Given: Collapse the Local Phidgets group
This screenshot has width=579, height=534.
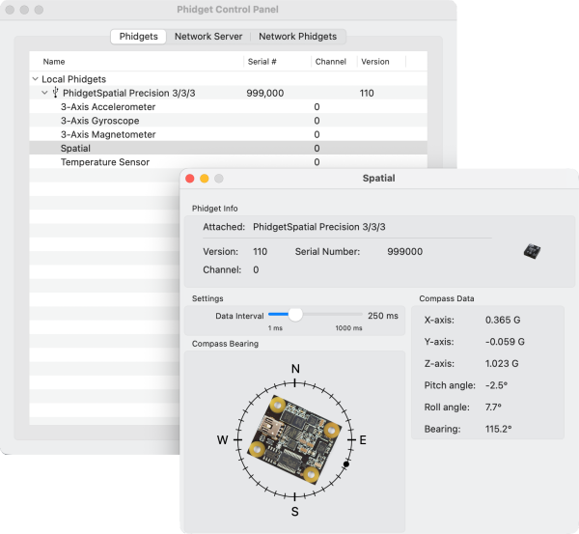Looking at the screenshot, I should pyautogui.click(x=36, y=79).
